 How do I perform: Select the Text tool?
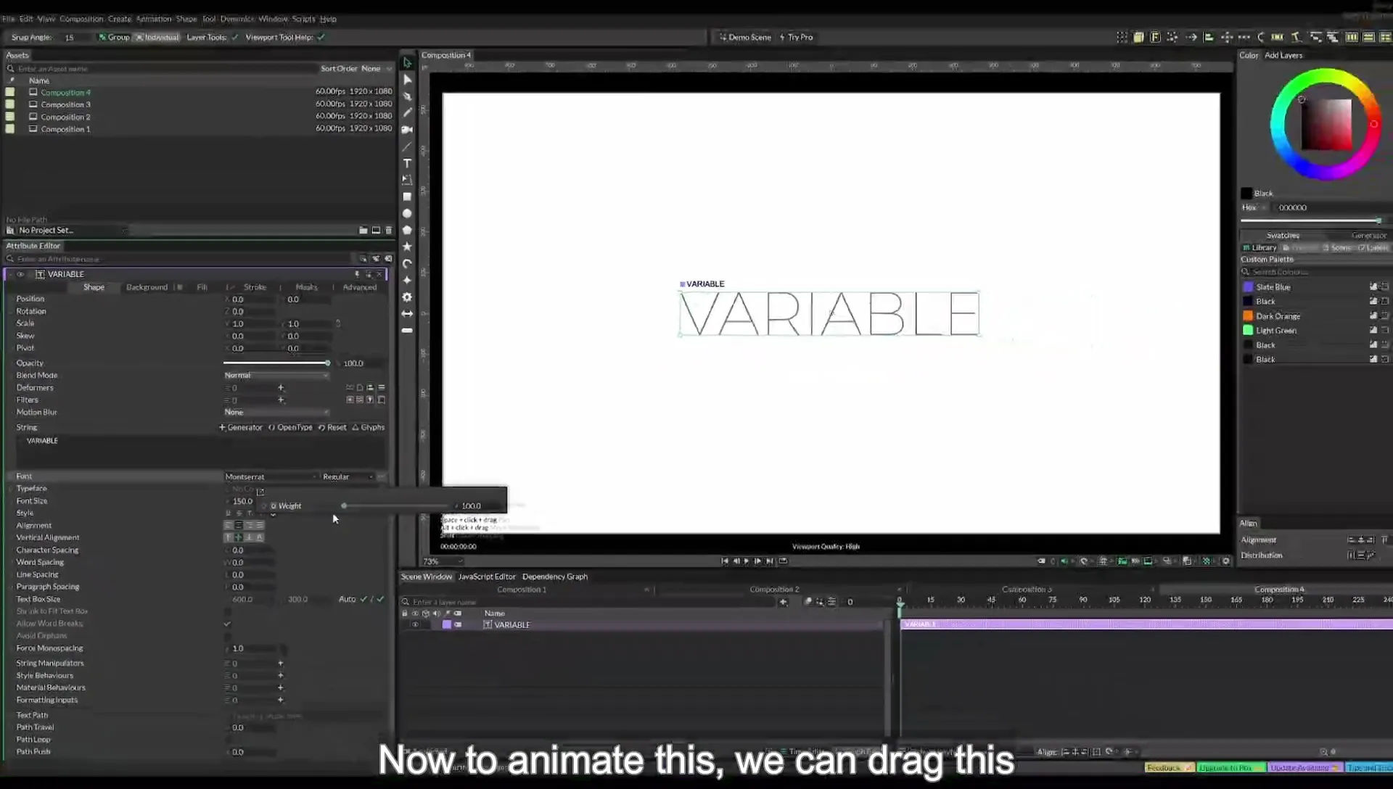click(x=407, y=163)
